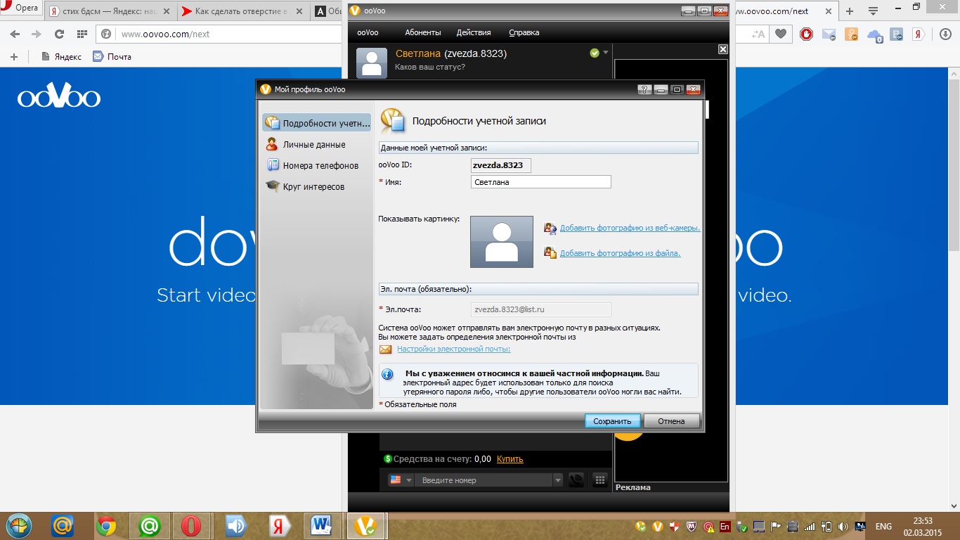This screenshot has width=960, height=540.
Task: Click the ooVoo user avatar in main window
Action: pyautogui.click(x=372, y=62)
